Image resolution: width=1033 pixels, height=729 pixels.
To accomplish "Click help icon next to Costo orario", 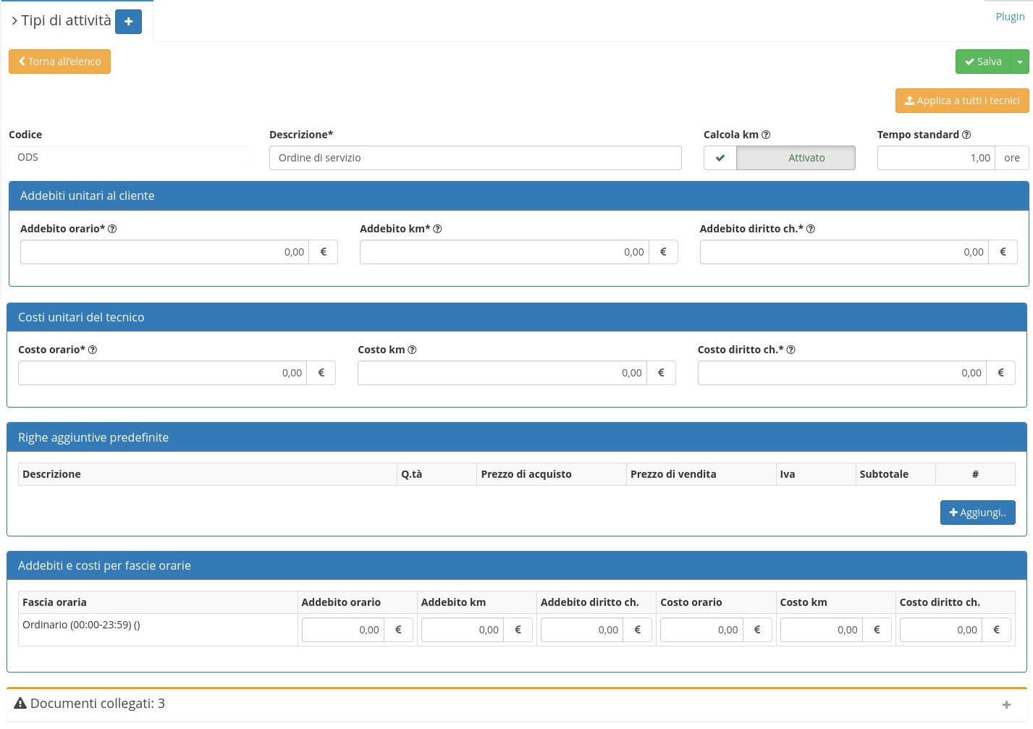I will tap(93, 350).
